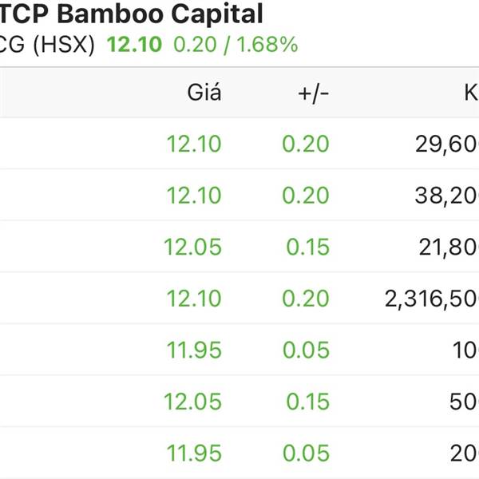
Task: Click price 12.05 in the second-to-last row
Action: 192,402
